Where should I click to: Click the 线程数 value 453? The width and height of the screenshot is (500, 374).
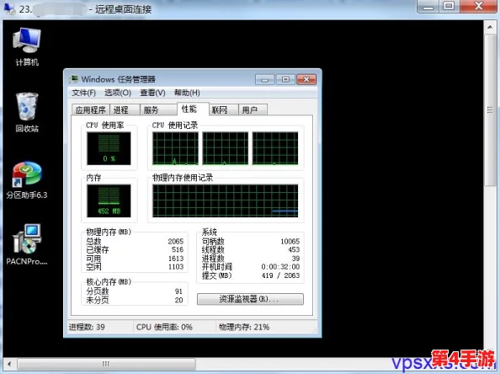tap(294, 249)
